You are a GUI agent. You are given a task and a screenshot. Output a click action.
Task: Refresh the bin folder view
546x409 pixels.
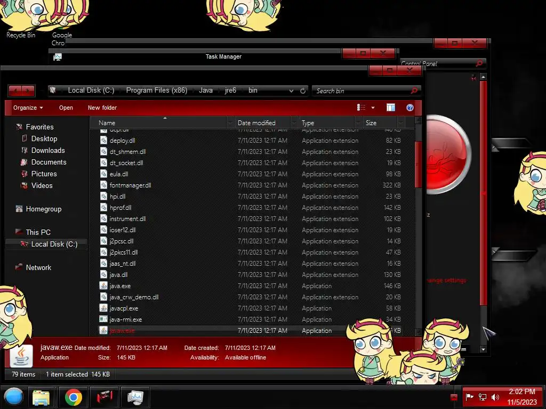(x=303, y=91)
